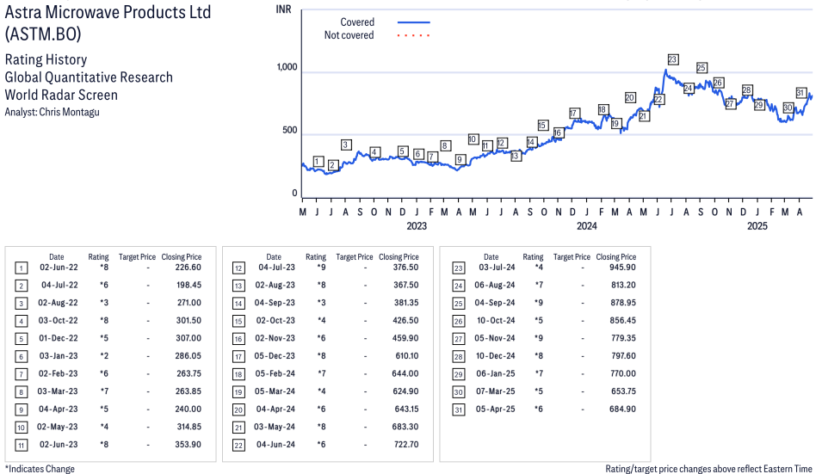822x474 pixels.
Task: Click date cell '05-Apr-25'
Action: coord(496,409)
